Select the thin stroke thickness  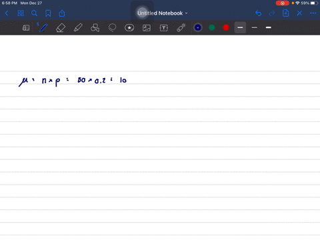click(255, 27)
